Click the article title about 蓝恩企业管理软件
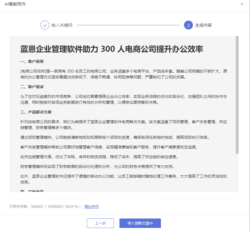250x231 pixels. 112,49
